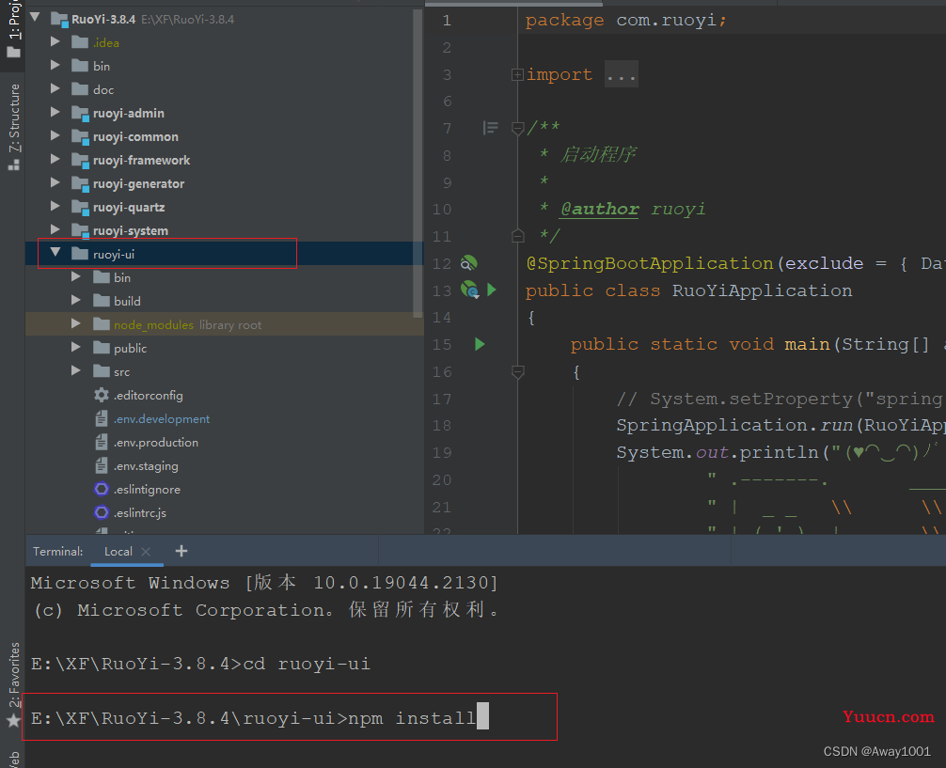Open the .env.staging file
This screenshot has height=768, width=946.
tap(146, 465)
